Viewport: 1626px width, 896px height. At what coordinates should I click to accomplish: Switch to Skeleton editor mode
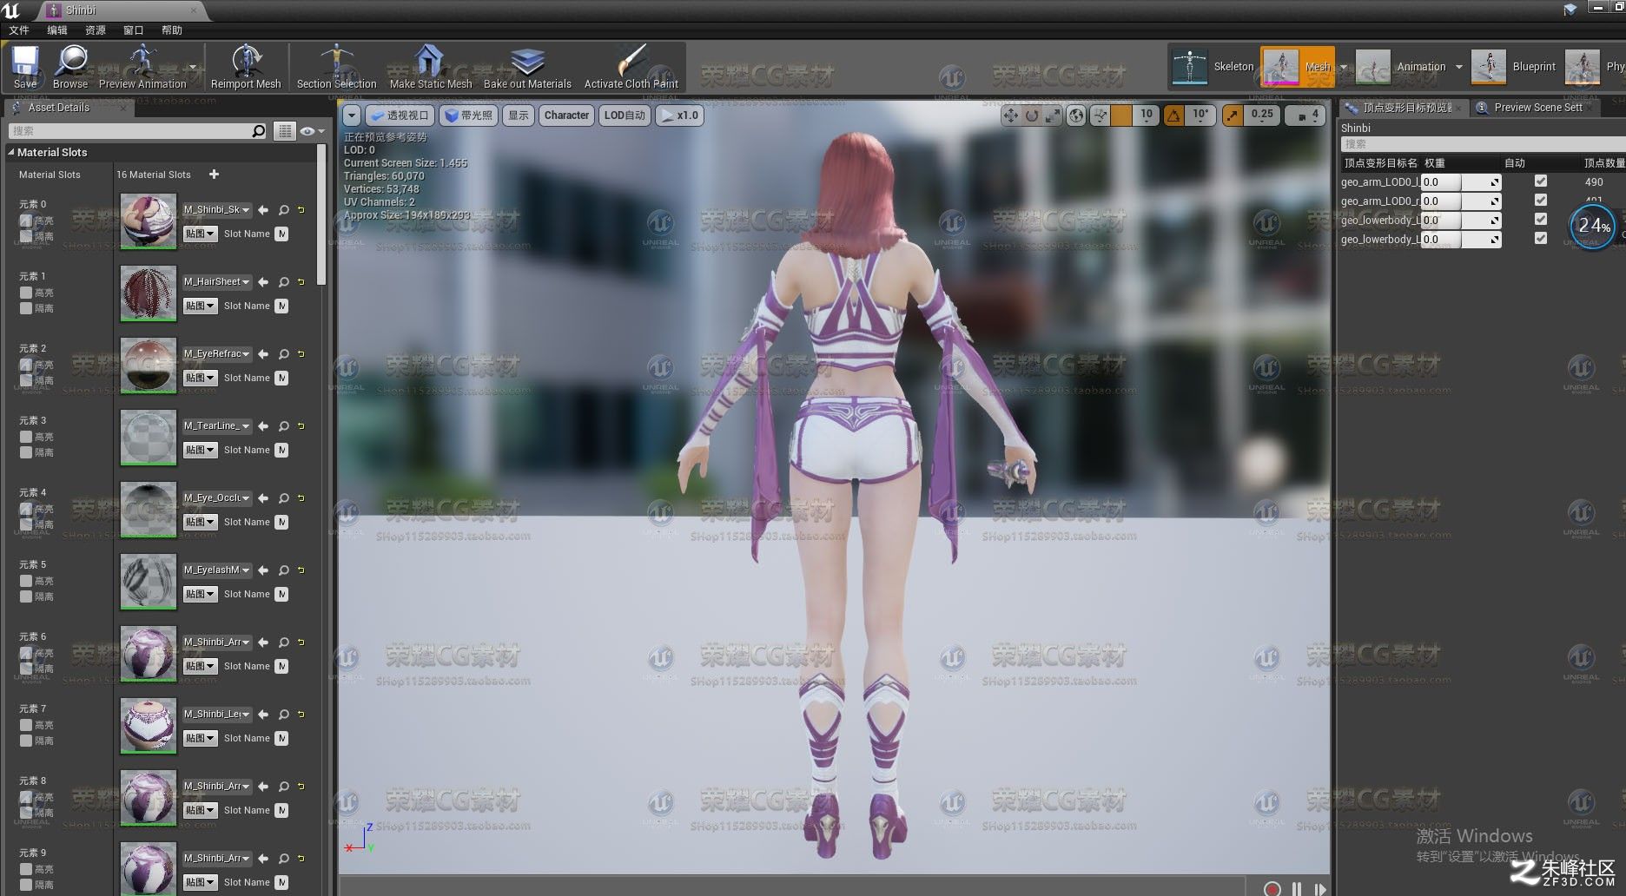coord(1213,67)
